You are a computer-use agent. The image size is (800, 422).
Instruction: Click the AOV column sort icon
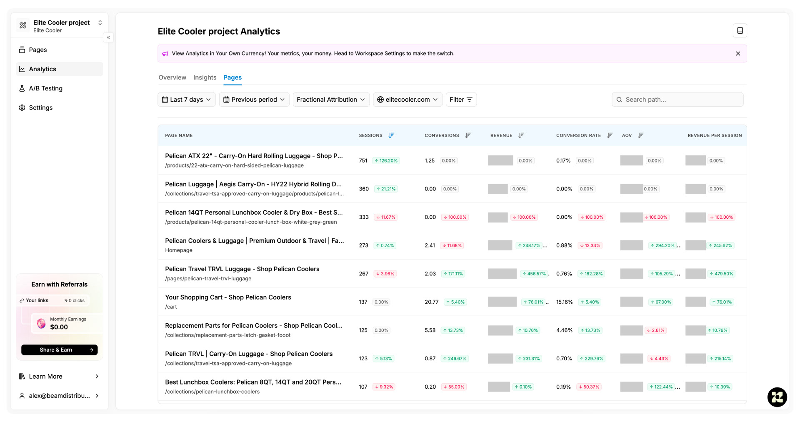tap(640, 135)
